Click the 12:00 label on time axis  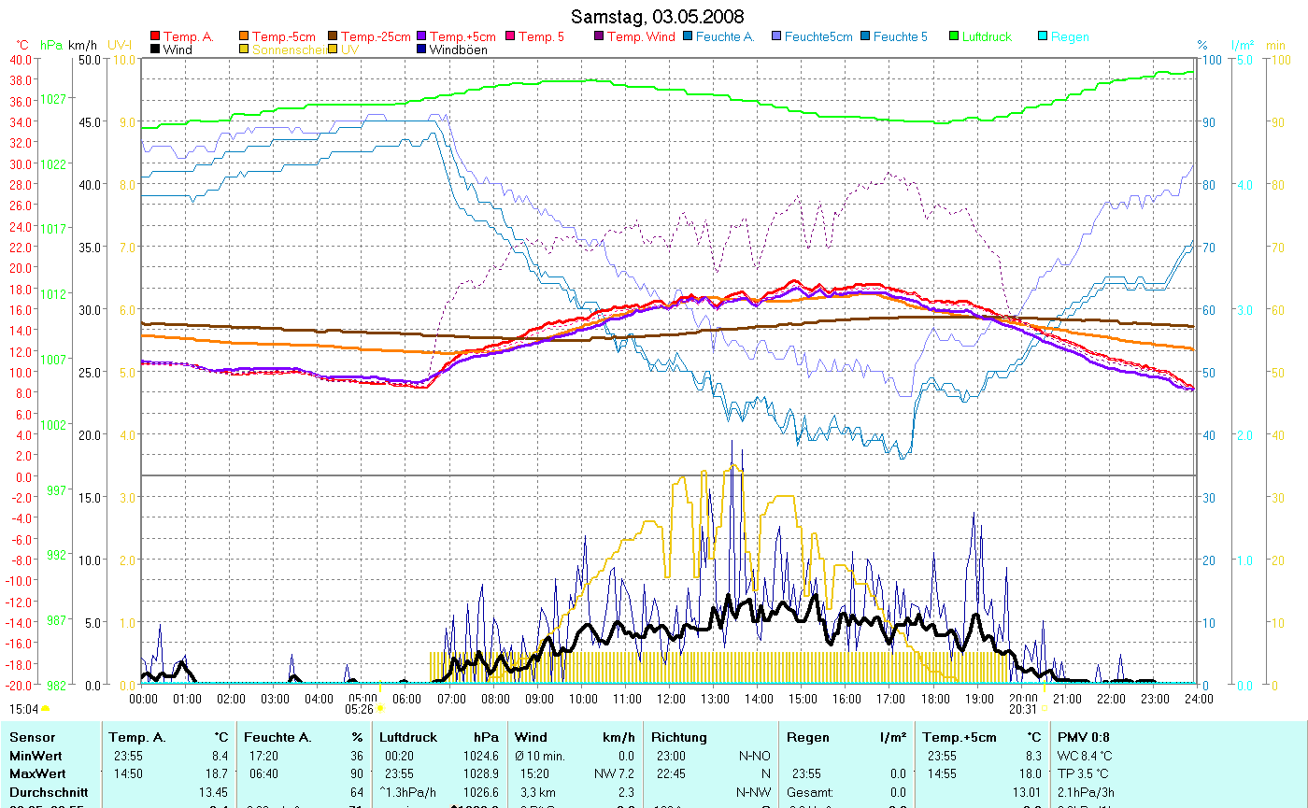[x=671, y=697]
